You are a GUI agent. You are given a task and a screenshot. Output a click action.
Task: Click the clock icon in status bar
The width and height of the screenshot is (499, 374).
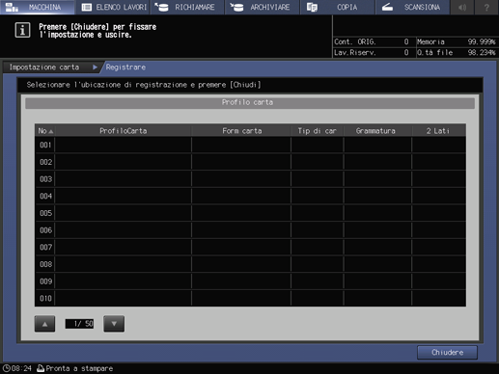(x=6, y=368)
